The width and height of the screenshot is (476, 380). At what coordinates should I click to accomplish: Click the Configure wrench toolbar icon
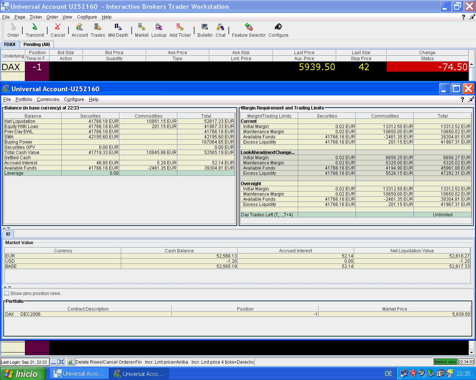coord(278,30)
